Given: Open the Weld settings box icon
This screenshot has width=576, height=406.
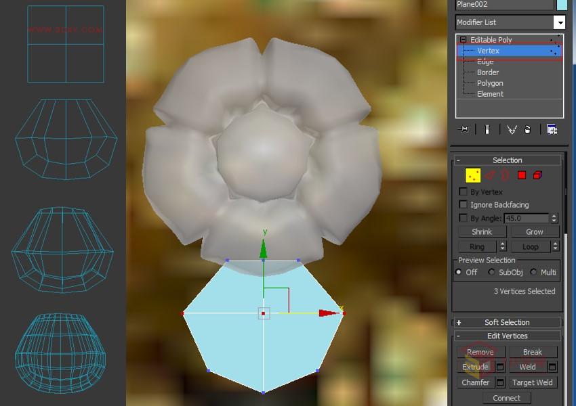Looking at the screenshot, I should [552, 366].
